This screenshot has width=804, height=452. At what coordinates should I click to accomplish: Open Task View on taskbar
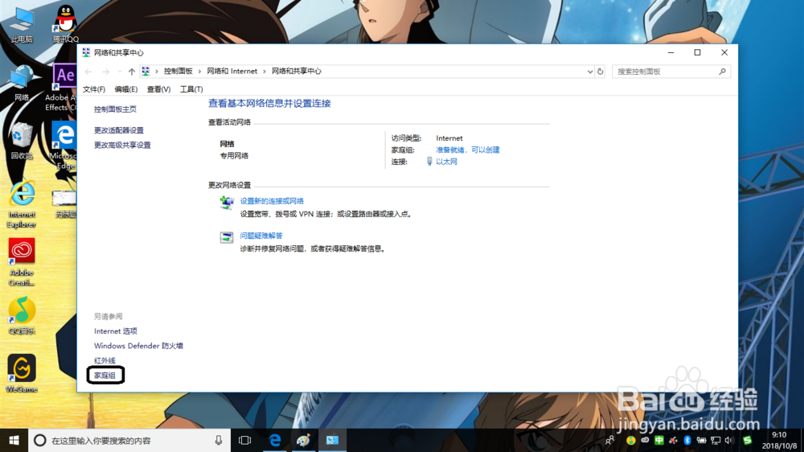[244, 440]
